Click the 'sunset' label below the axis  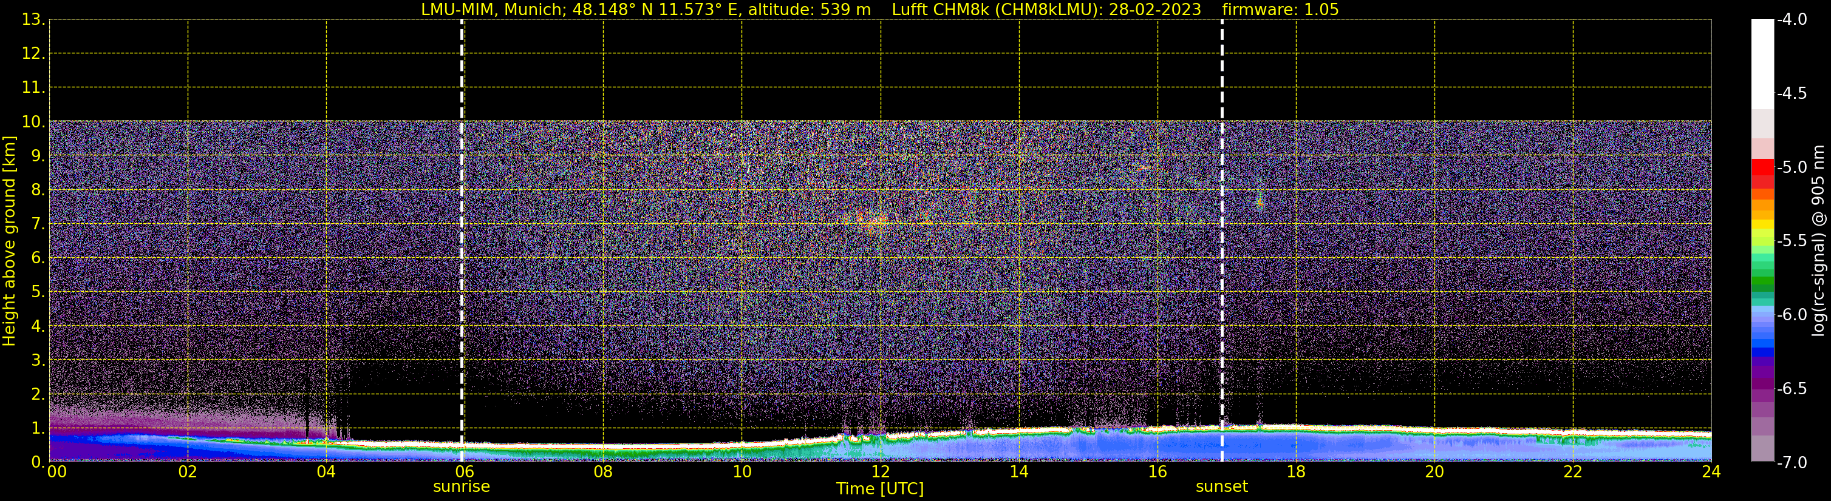click(1221, 487)
